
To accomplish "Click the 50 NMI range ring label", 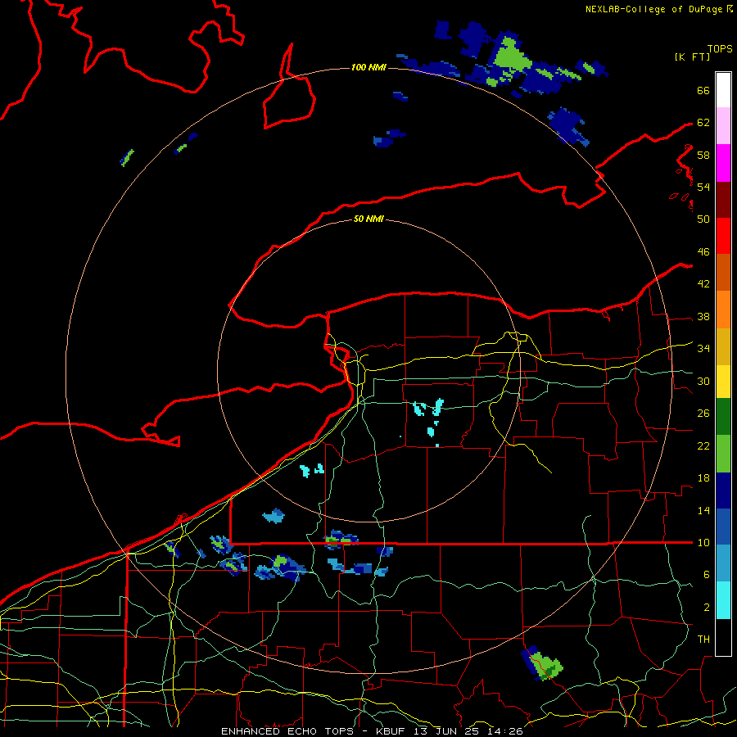I will [368, 219].
